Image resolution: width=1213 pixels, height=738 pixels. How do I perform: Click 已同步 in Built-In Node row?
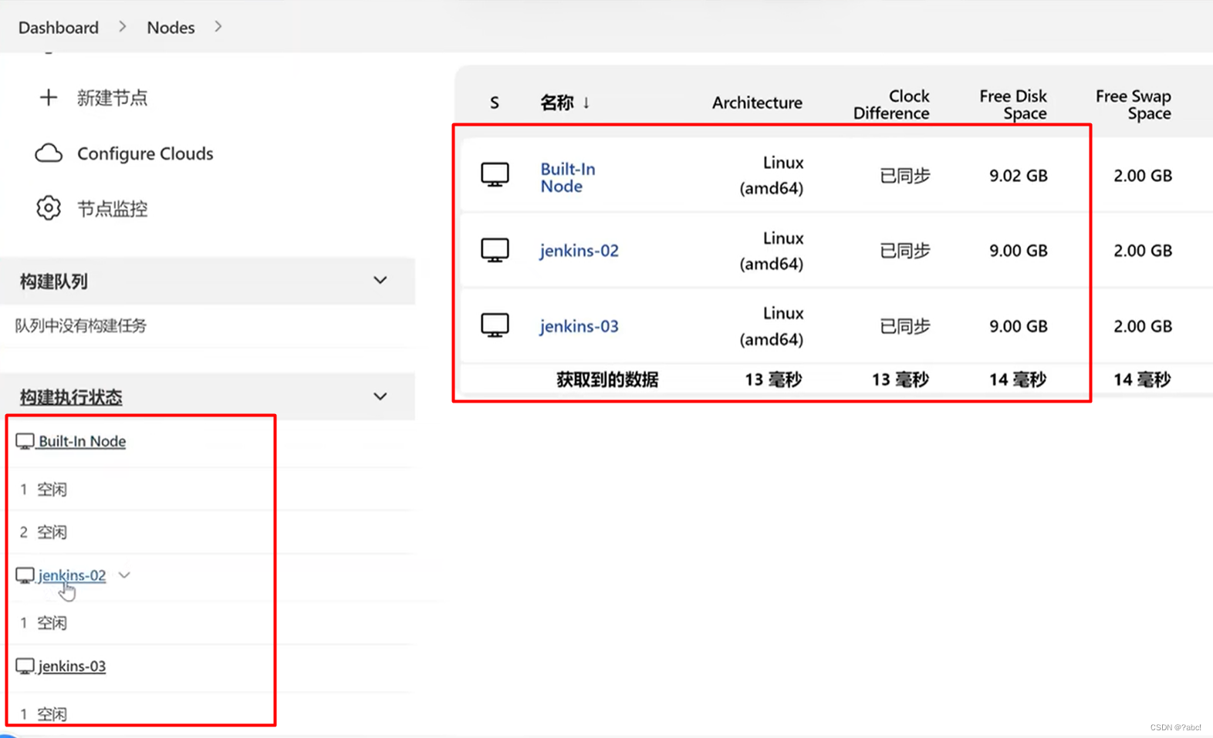pyautogui.click(x=905, y=176)
